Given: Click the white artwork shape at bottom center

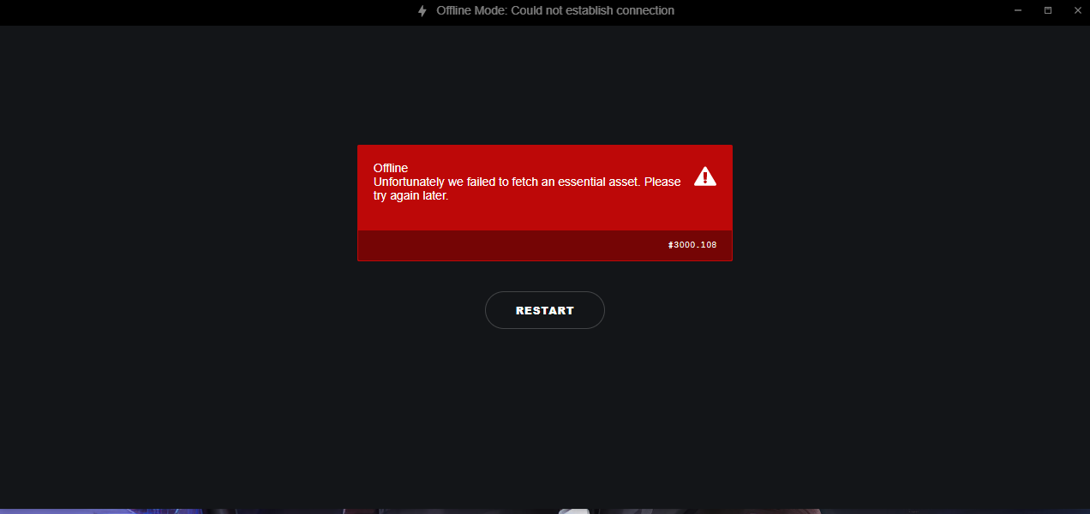Looking at the screenshot, I should tap(572, 511).
